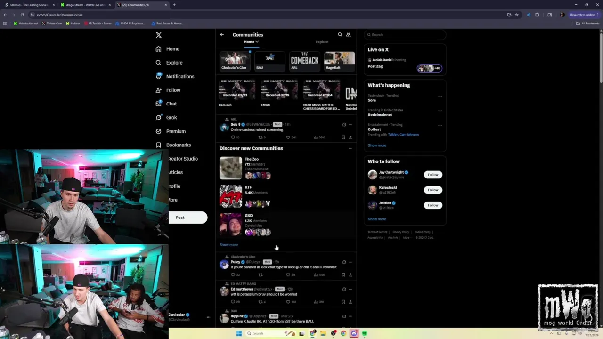Follow Kalecinski
Viewport: 603px width, 339px height.
pos(433,190)
